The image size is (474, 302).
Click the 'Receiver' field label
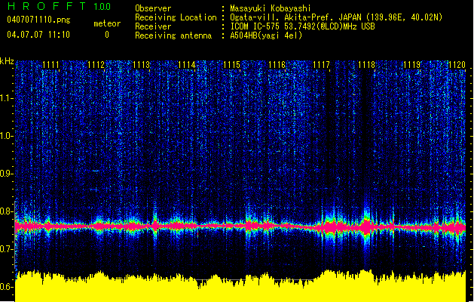click(153, 26)
